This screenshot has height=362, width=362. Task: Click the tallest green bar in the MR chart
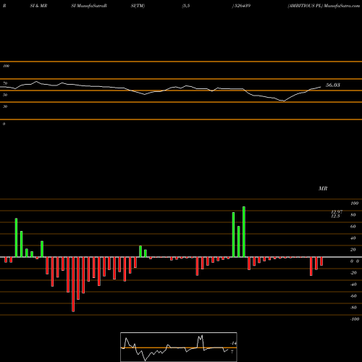pyautogui.click(x=244, y=232)
